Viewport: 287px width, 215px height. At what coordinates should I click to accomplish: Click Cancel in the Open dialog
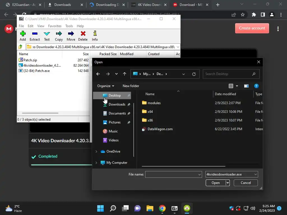tap(246, 183)
